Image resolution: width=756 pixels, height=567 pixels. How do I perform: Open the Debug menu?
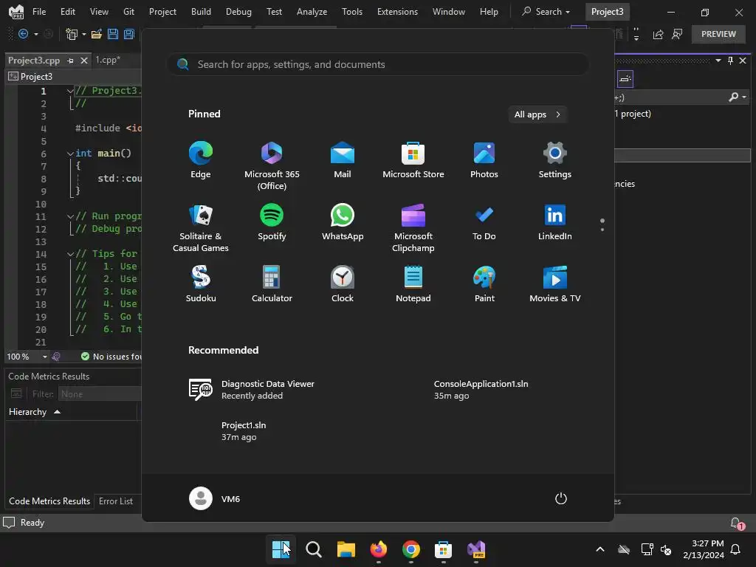238,12
